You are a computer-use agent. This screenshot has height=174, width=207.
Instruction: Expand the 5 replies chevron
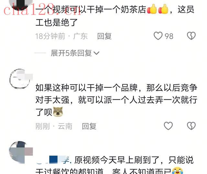[96, 53]
